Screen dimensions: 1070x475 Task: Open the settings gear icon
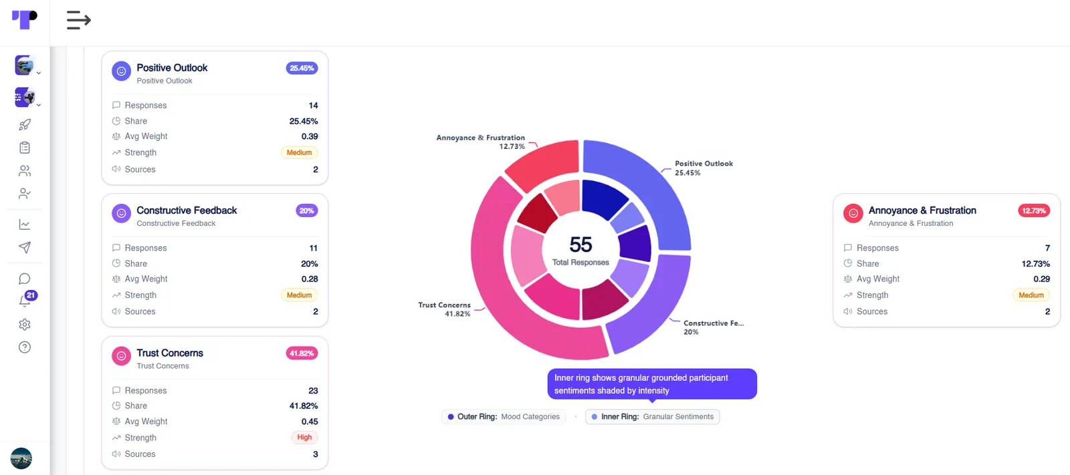click(25, 325)
